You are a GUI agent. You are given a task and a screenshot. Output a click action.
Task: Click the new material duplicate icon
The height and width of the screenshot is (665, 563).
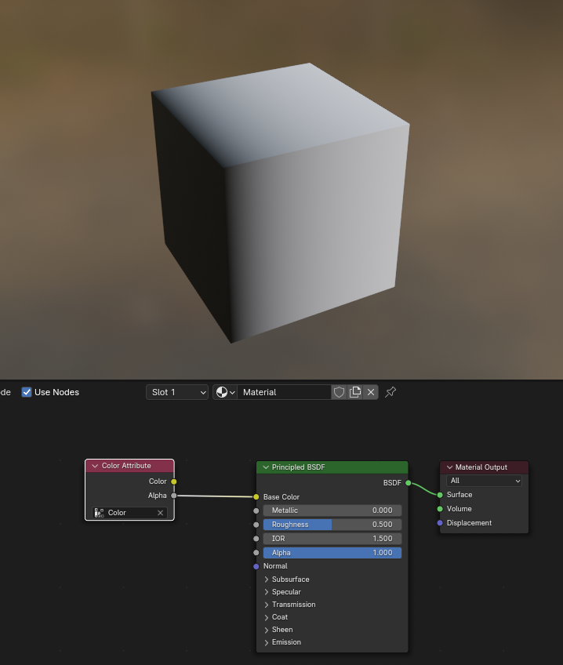(355, 392)
